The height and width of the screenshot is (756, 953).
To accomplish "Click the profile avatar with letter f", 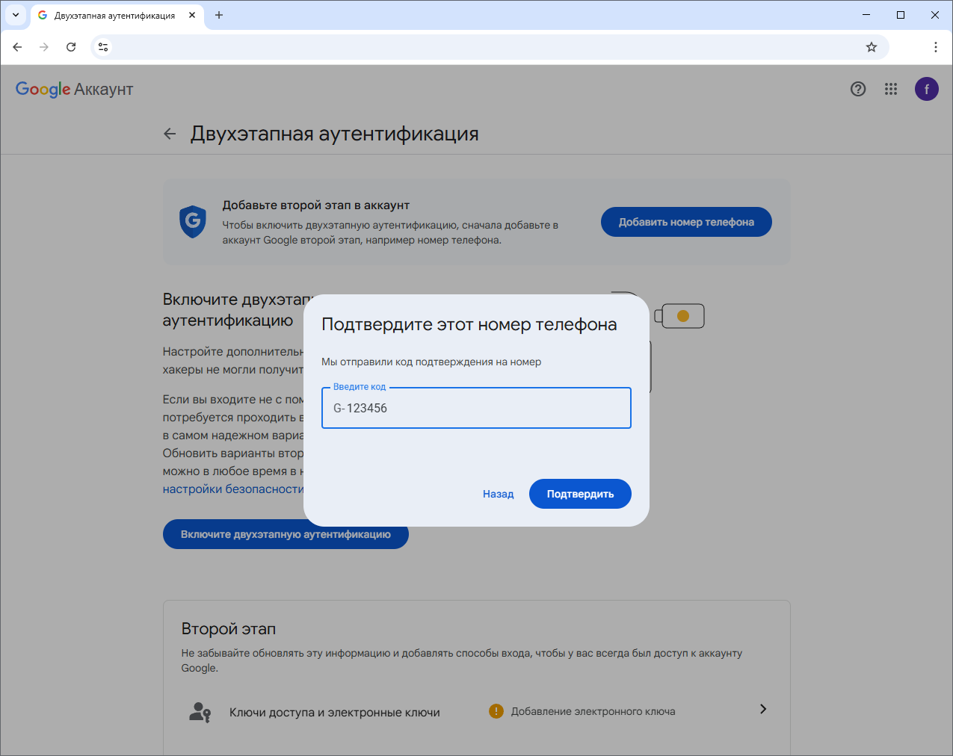I will pyautogui.click(x=926, y=89).
